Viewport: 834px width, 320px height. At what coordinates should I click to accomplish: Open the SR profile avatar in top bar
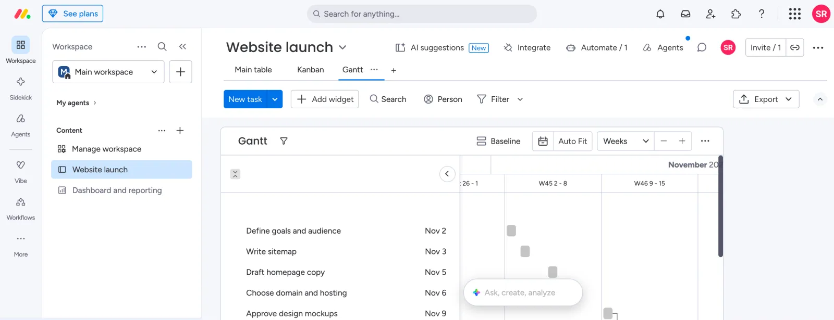[821, 14]
